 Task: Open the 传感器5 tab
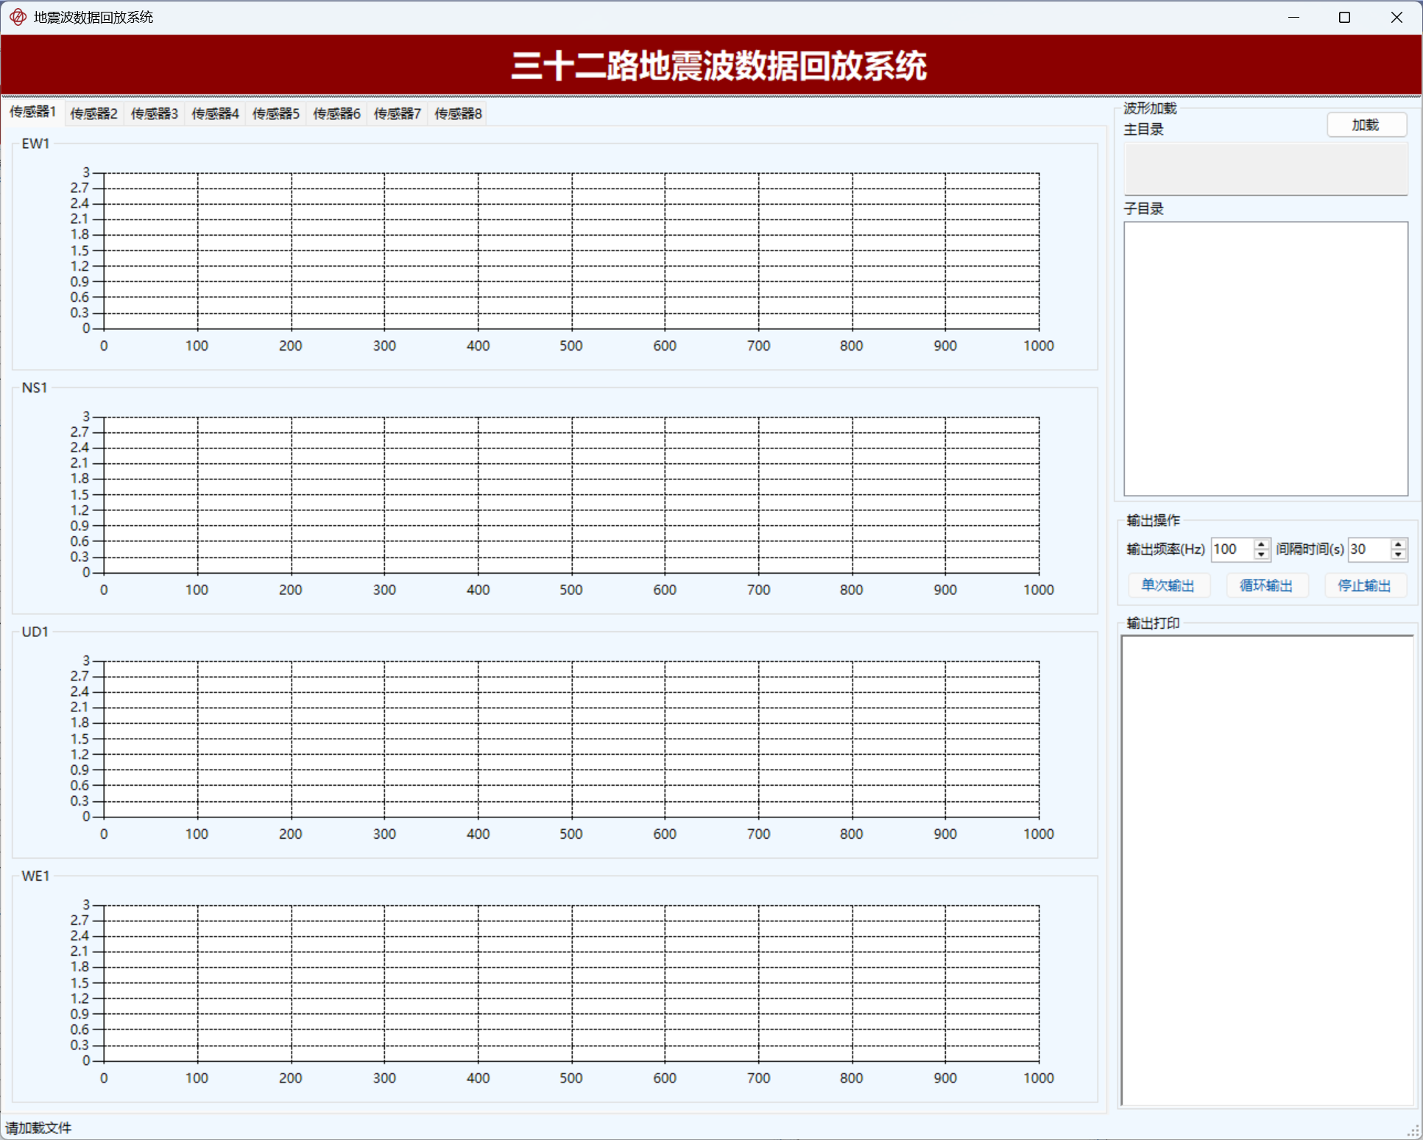(275, 113)
